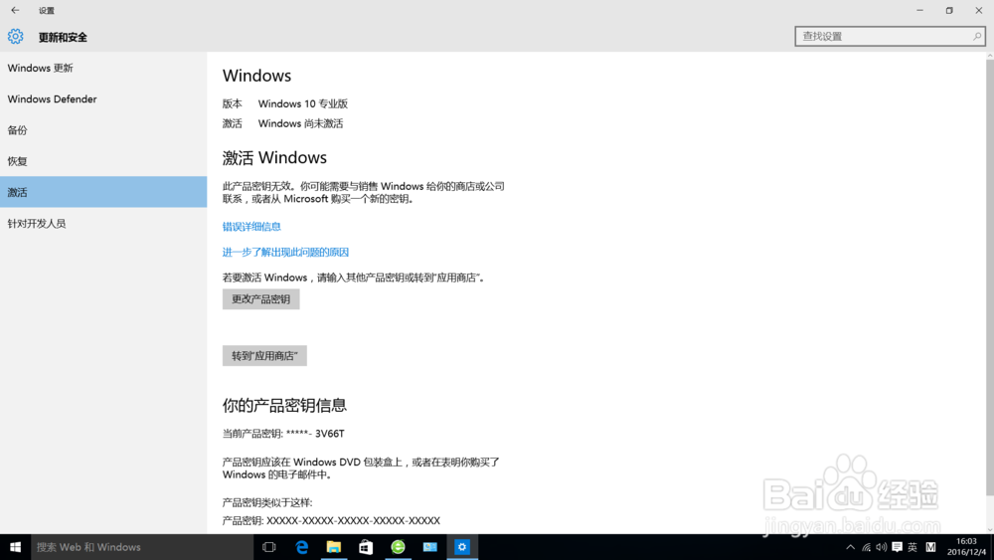The width and height of the screenshot is (994, 560).
Task: Open 进一步了解出现此问题的原因 link
Action: 285,252
